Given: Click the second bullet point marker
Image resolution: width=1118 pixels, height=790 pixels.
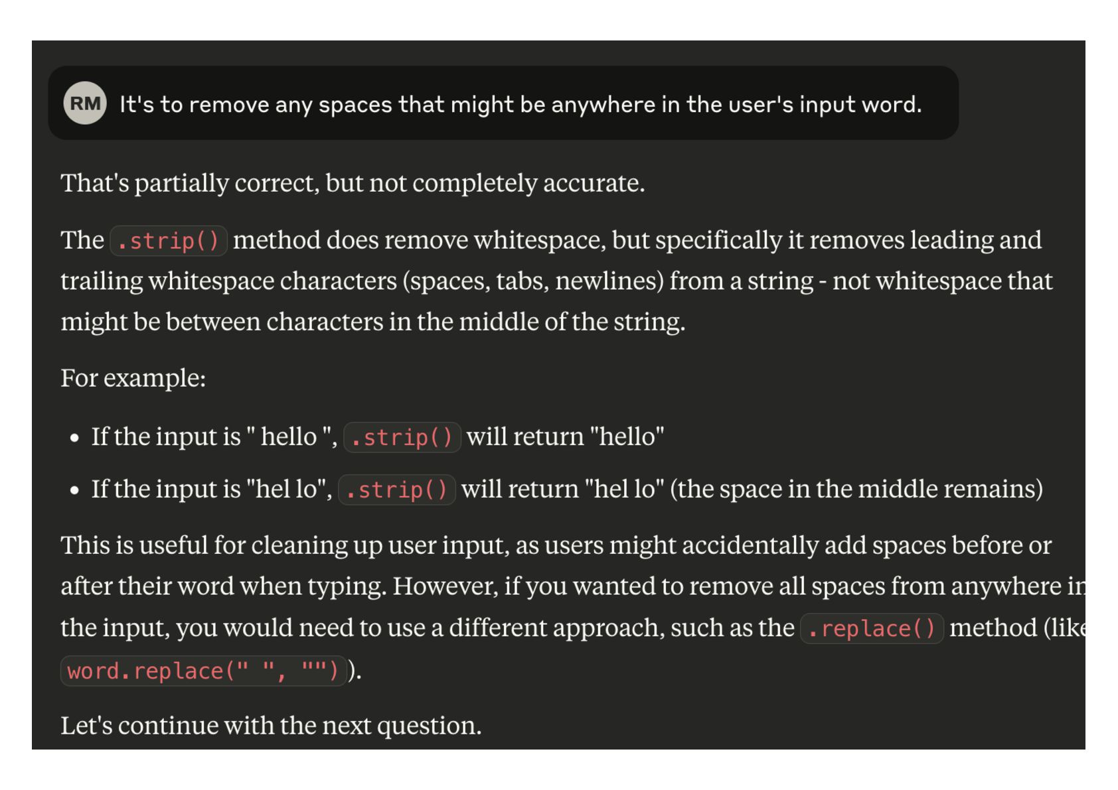Looking at the screenshot, I should tap(74, 490).
